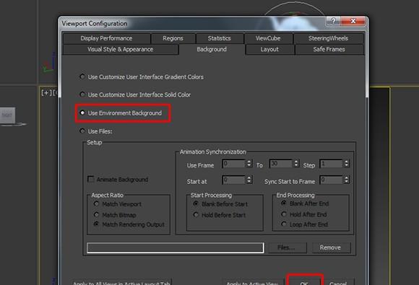
Task: Open the Safe Frames tab
Action: tap(329, 49)
